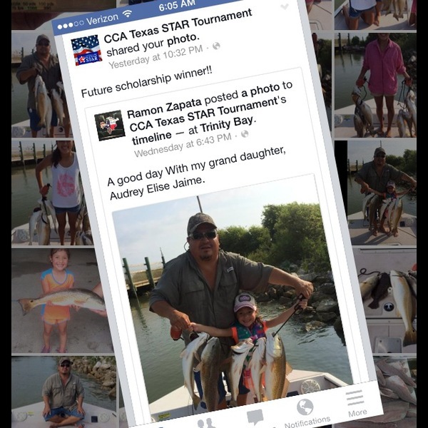Tap the globe privacy icon beside Wednesday timestamp
Screen dimensions: 428x428
[245, 134]
